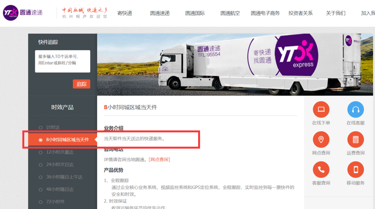Open the 圆通电子商务 menu
The height and width of the screenshot is (209, 375).
265,13
